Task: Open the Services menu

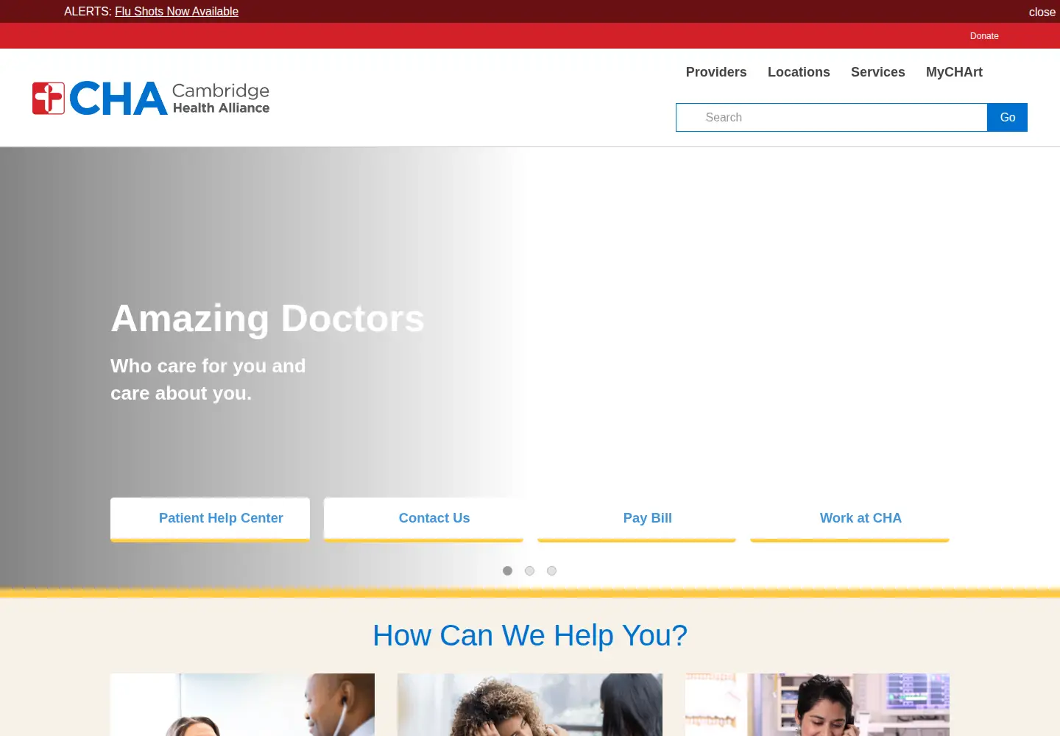Action: coord(878,72)
